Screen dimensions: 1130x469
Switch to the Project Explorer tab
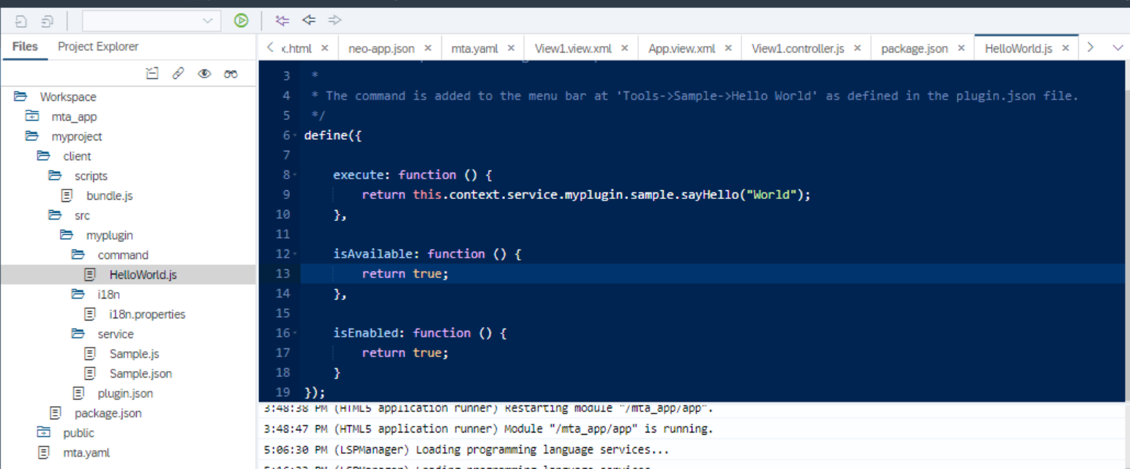coord(98,46)
